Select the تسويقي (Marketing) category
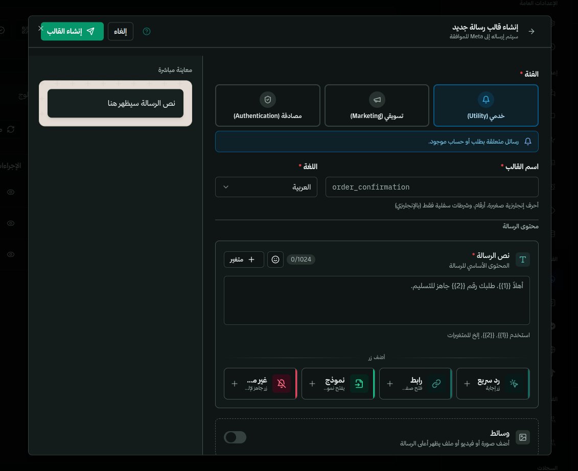578x471 pixels. coord(377,105)
